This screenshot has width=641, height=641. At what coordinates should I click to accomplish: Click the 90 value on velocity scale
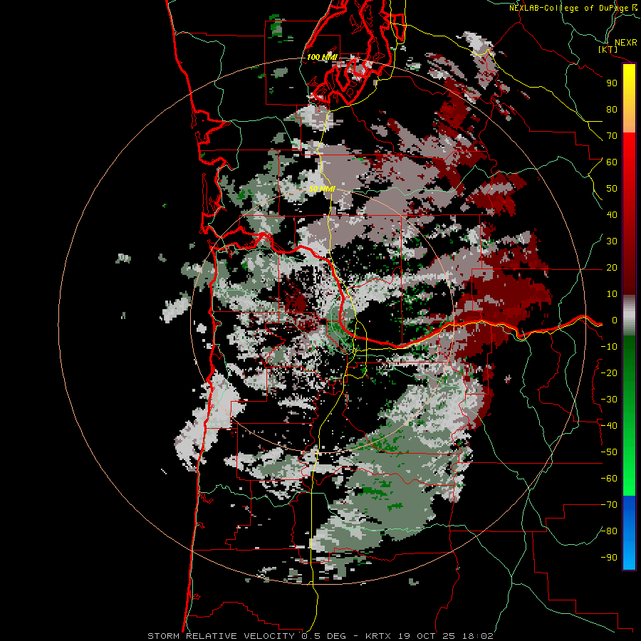612,83
